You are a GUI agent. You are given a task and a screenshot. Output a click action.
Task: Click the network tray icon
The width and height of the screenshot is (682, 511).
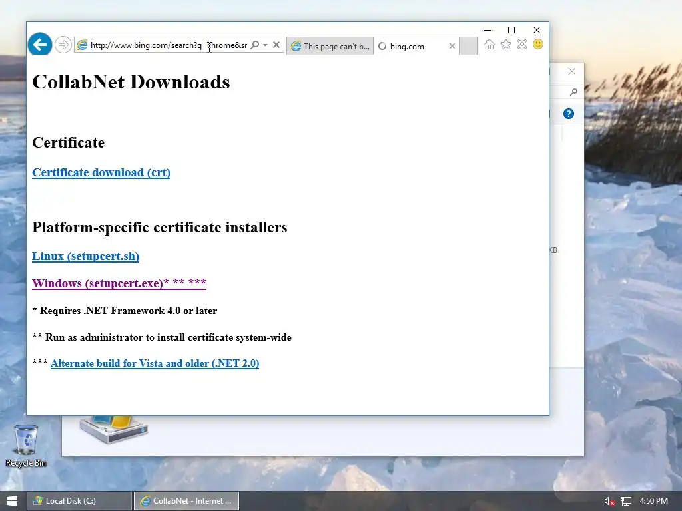point(626,501)
